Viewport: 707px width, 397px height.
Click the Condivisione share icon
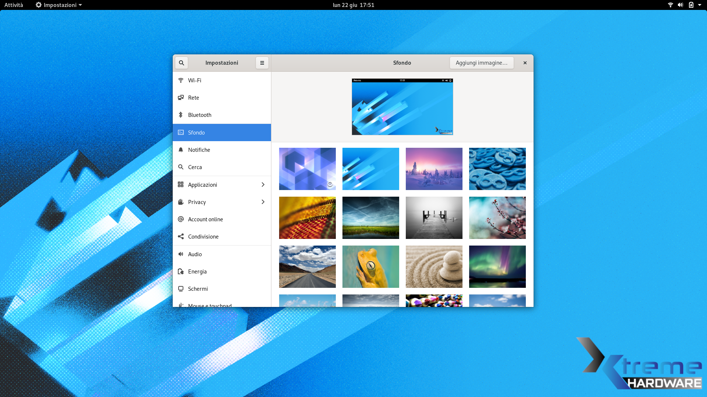pyautogui.click(x=181, y=236)
